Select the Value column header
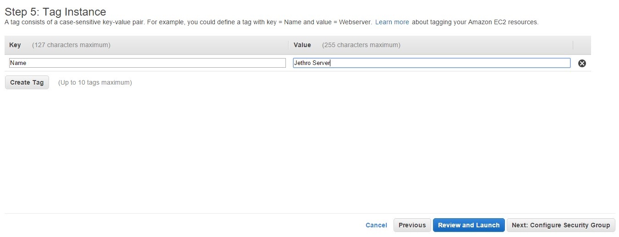 point(302,45)
